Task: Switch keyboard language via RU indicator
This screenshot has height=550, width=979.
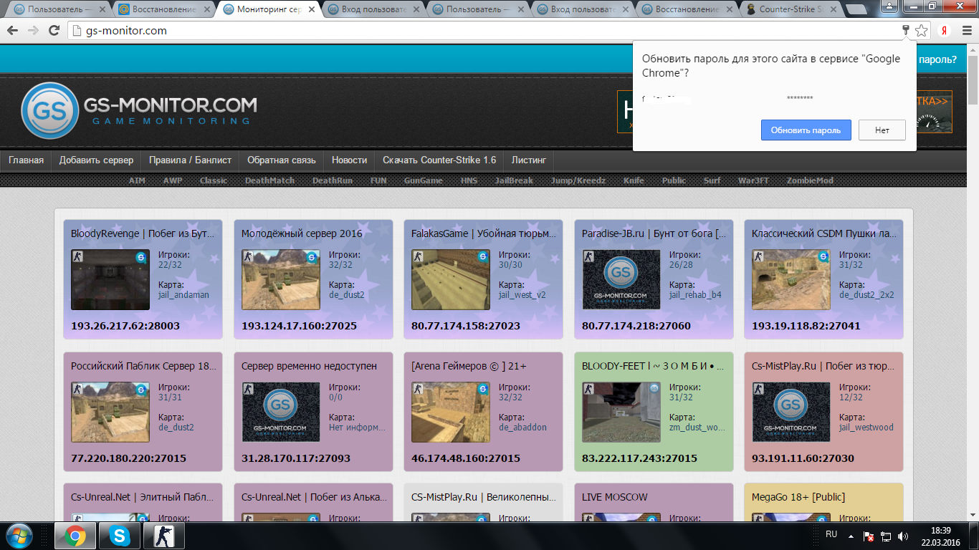Action: click(831, 534)
